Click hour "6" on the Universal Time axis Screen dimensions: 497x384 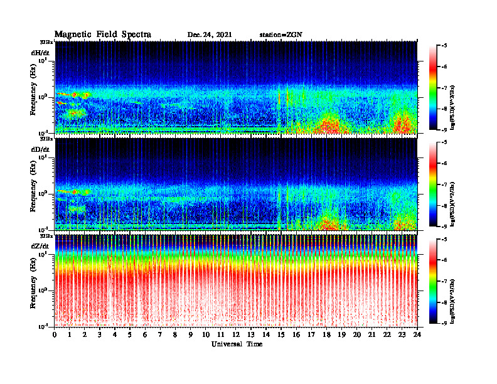(x=145, y=334)
